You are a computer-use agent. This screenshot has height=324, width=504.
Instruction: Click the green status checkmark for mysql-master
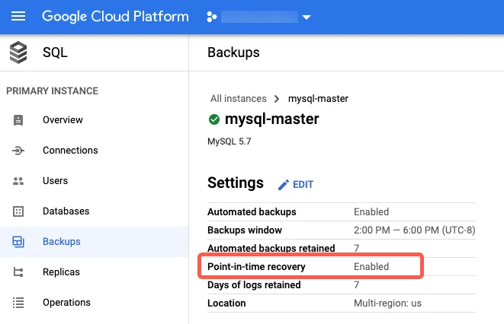tap(214, 119)
